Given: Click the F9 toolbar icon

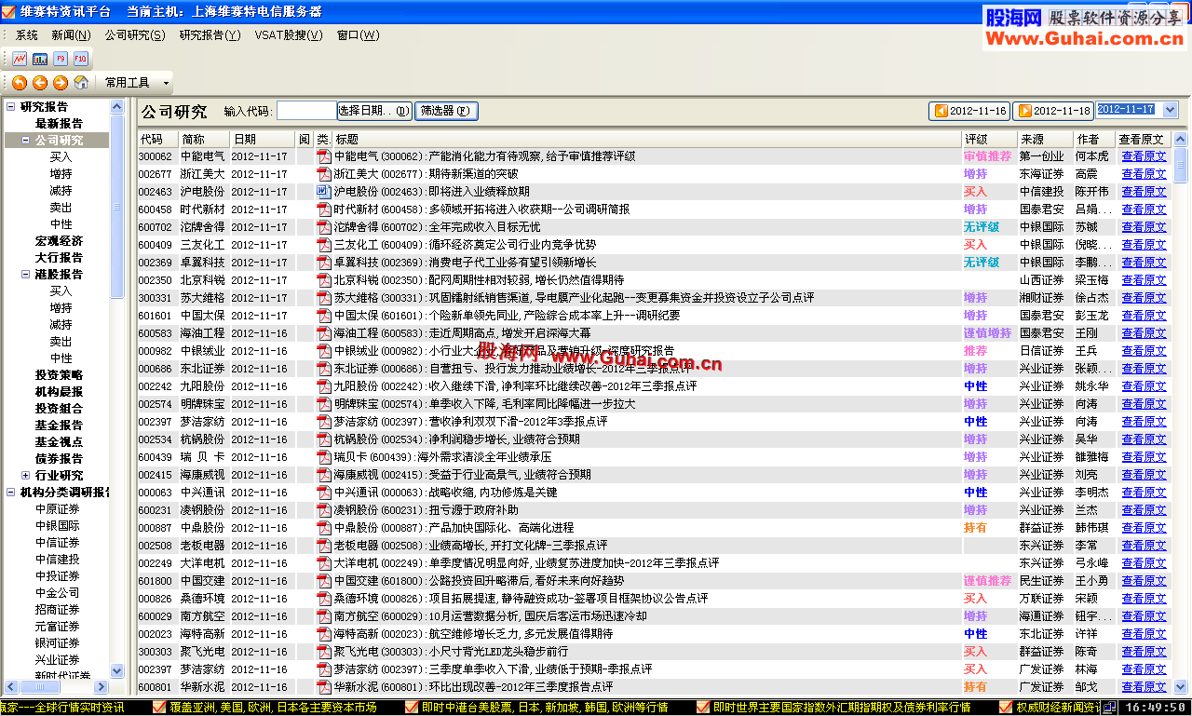Looking at the screenshot, I should [61, 58].
